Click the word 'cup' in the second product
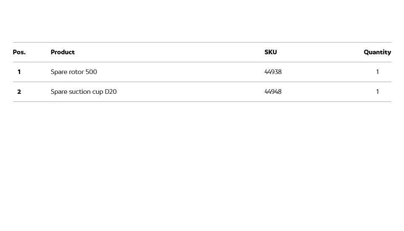Screen dimensions: 404x231 tap(98, 92)
